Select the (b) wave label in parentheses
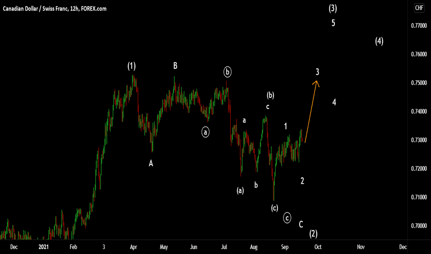431x254 pixels. point(271,95)
